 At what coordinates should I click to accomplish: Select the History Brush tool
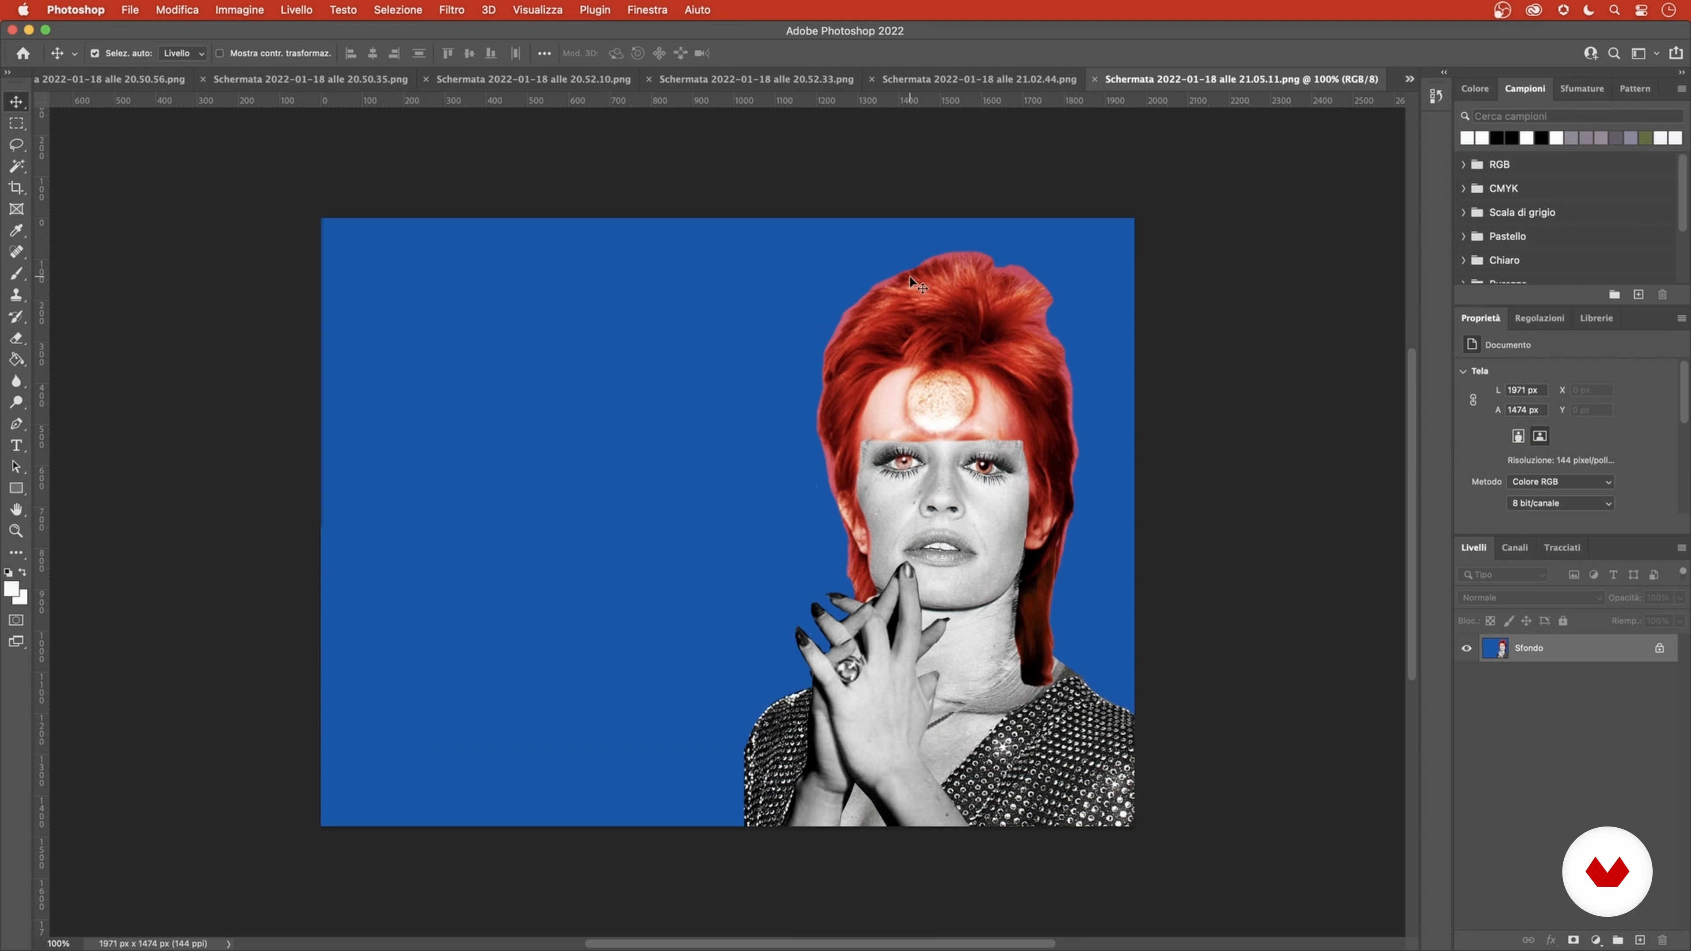(x=16, y=317)
